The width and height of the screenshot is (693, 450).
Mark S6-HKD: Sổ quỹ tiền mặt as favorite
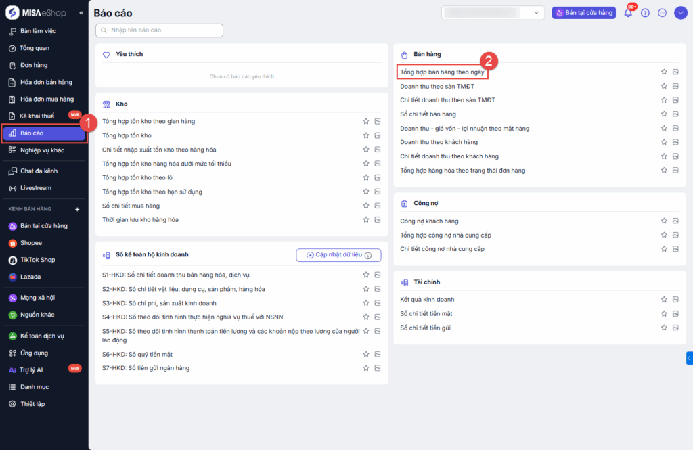click(x=366, y=354)
